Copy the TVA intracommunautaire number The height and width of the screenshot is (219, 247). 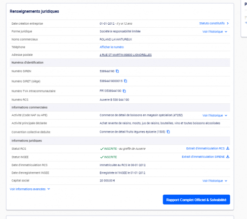click(124, 91)
